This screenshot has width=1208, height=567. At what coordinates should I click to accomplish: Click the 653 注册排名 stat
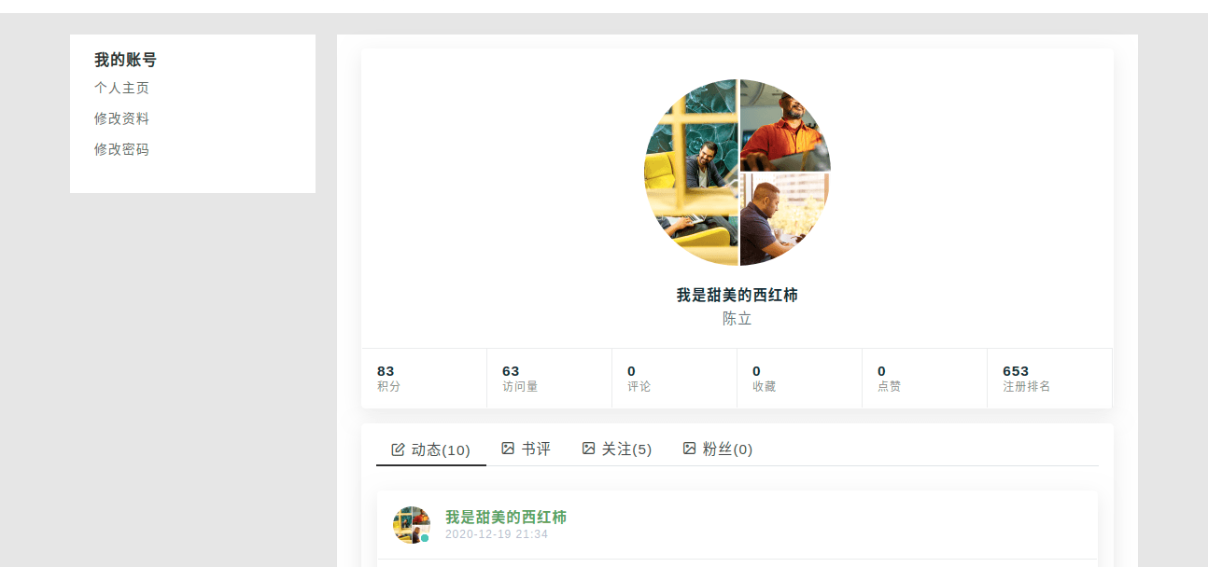(x=1049, y=379)
